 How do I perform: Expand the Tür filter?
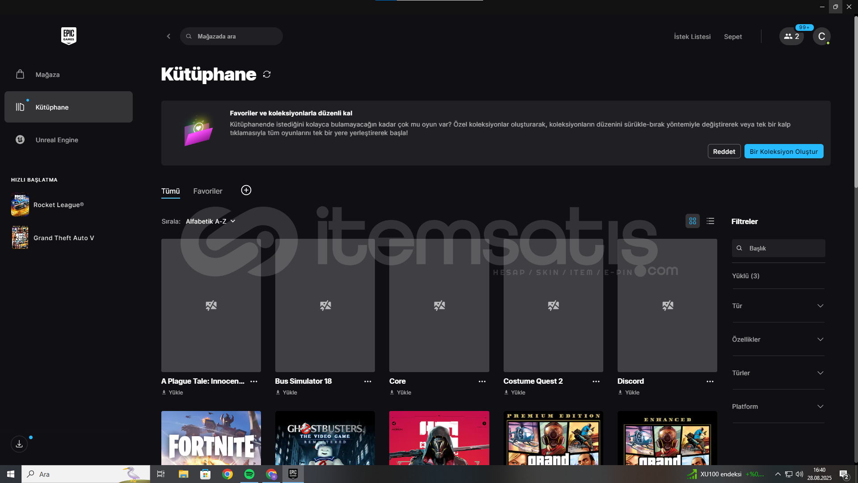click(778, 306)
